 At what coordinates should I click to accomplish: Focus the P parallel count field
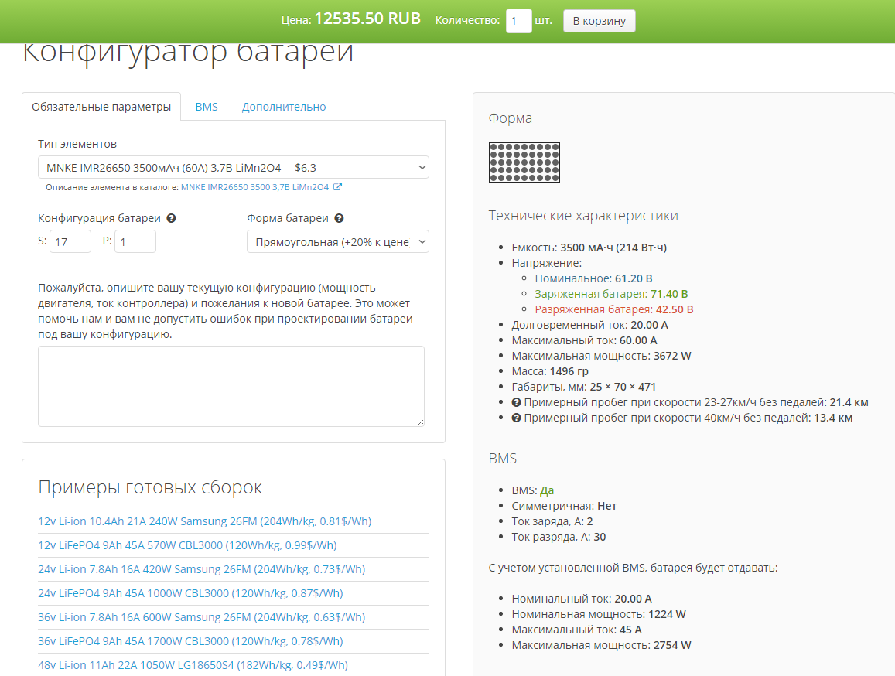pos(135,241)
